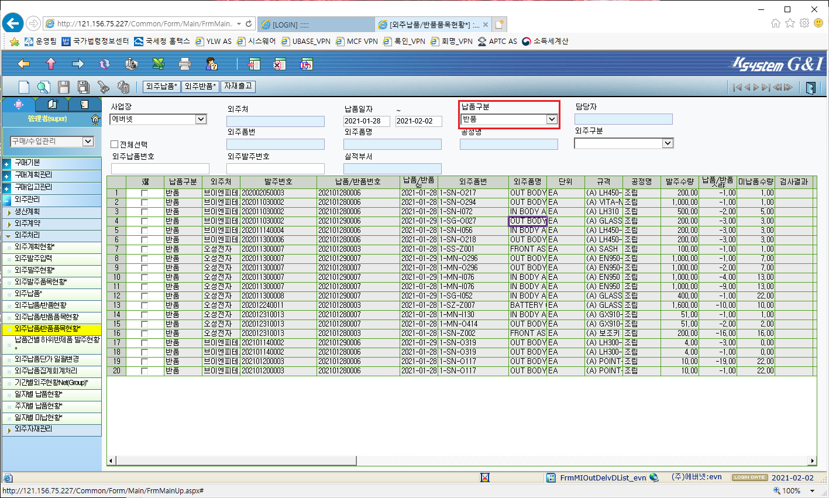Check the select box in row 1
Screen dimensions: 829x498
(x=145, y=193)
